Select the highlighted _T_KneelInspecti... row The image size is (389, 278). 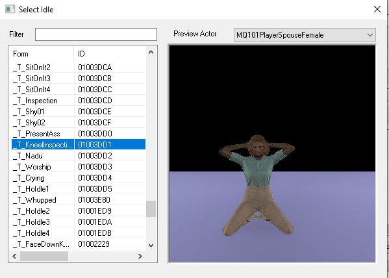(79, 144)
